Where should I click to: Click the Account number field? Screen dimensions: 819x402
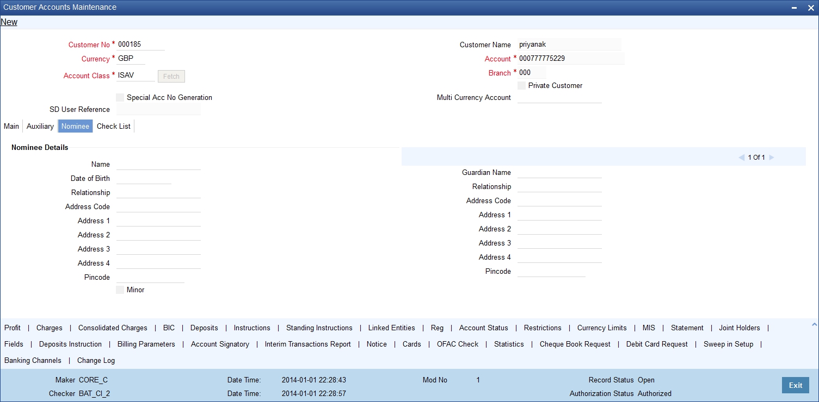(x=571, y=59)
